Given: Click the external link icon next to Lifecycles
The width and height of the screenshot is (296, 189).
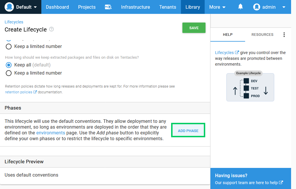Looking at the screenshot, I should [x=237, y=53].
